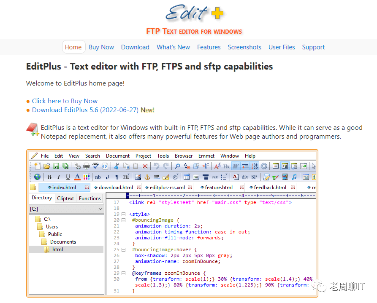Viewport: 377px width, 303px height.
Task: Click the Open file folder icon
Action: tap(46, 166)
